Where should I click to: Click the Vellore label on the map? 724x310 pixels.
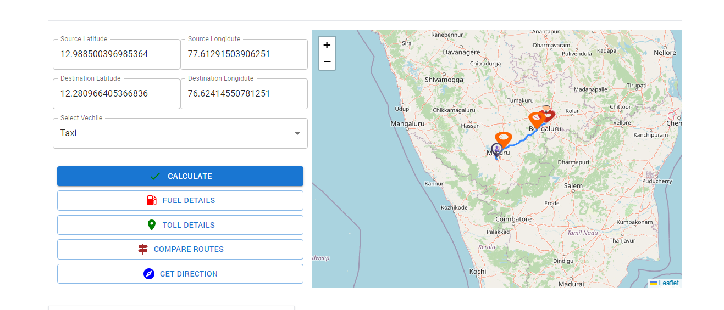tap(622, 123)
